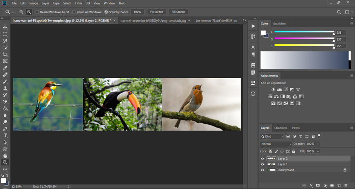Click the Fit Screen button
This screenshot has height=189, width=355.
pyautogui.click(x=157, y=12)
